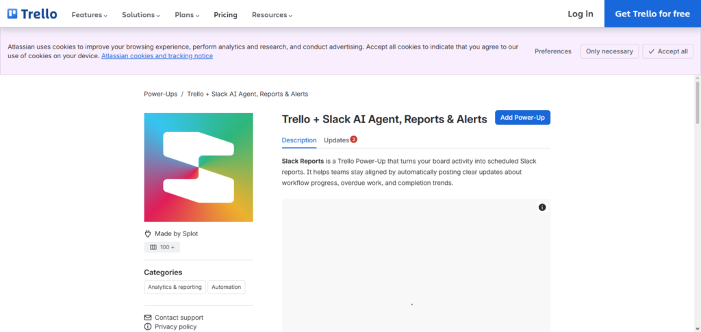This screenshot has height=332, width=701.
Task: Click the Categories heading
Action: tap(163, 272)
